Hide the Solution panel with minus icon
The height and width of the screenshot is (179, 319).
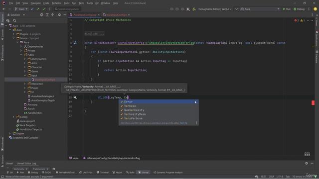[x=65, y=15]
